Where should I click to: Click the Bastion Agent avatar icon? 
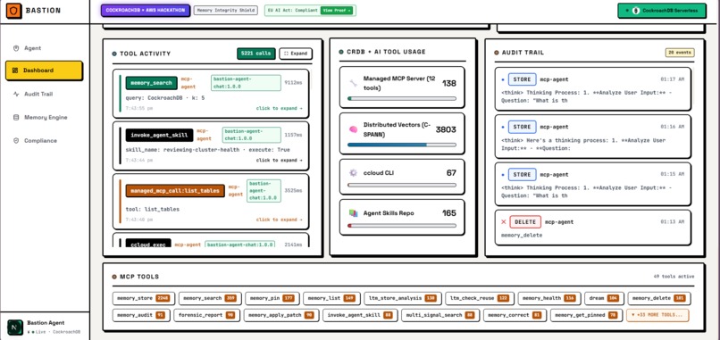coord(14,328)
